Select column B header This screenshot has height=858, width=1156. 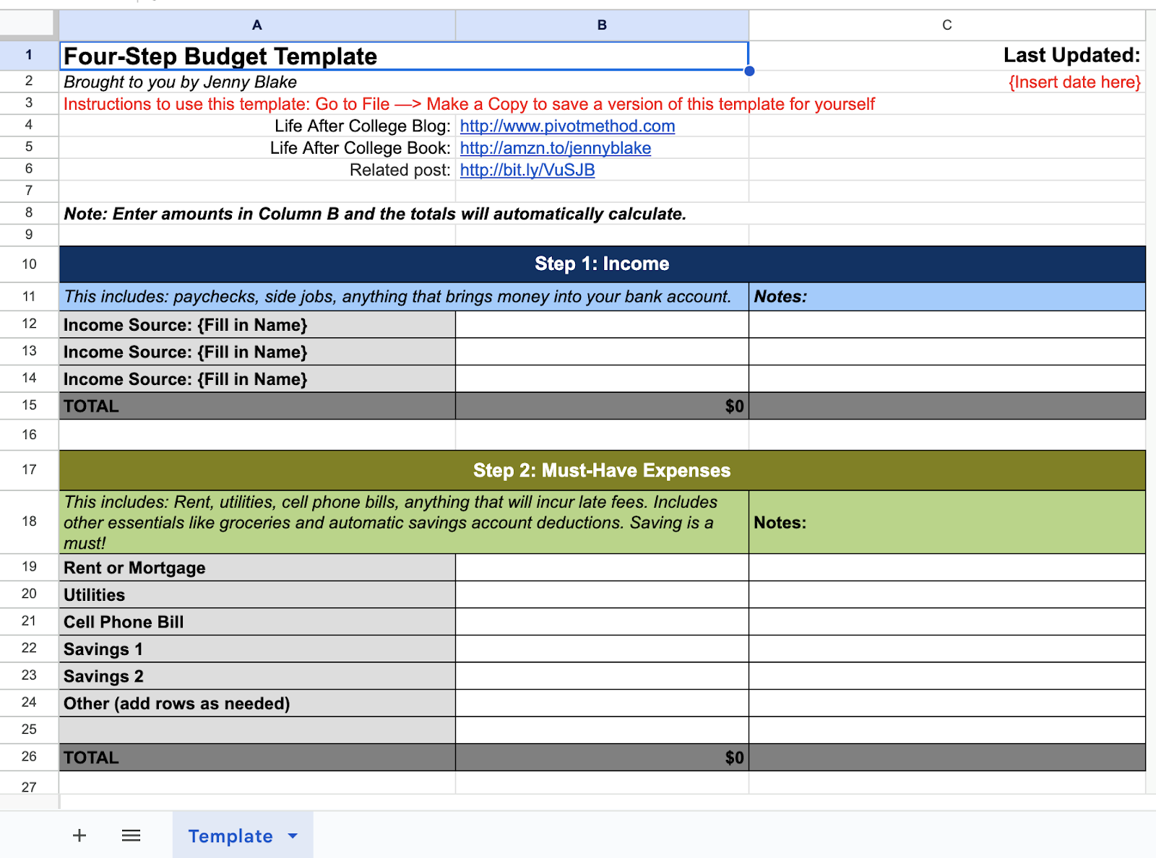point(602,25)
